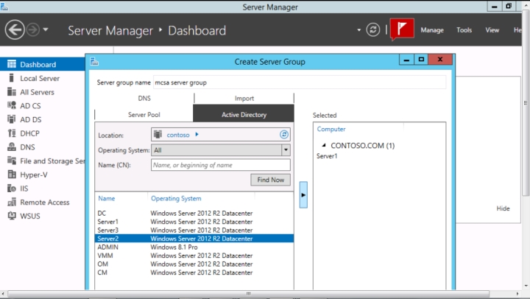Open the navigation history dropdown arrow
The height and width of the screenshot is (299, 530).
pyautogui.click(x=46, y=29)
